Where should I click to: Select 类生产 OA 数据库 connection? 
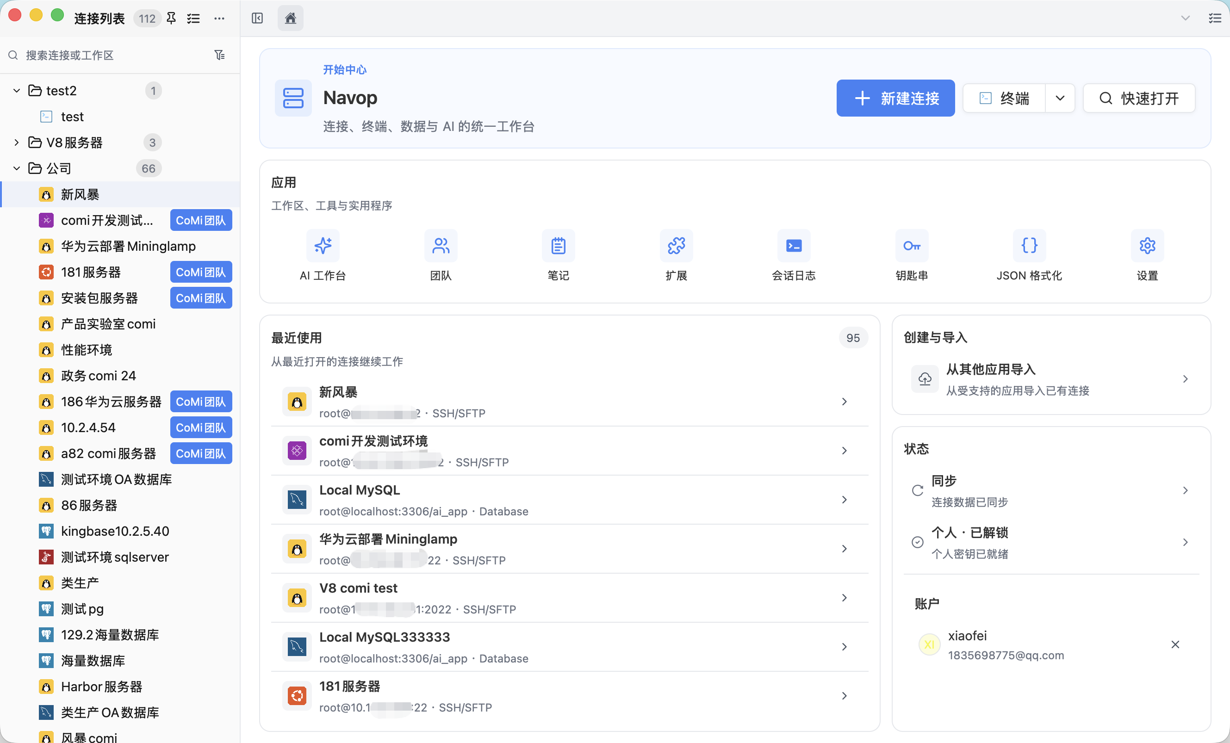point(120,713)
